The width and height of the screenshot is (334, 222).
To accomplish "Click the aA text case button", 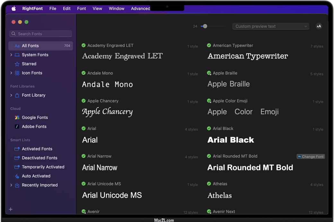I will [319, 26].
